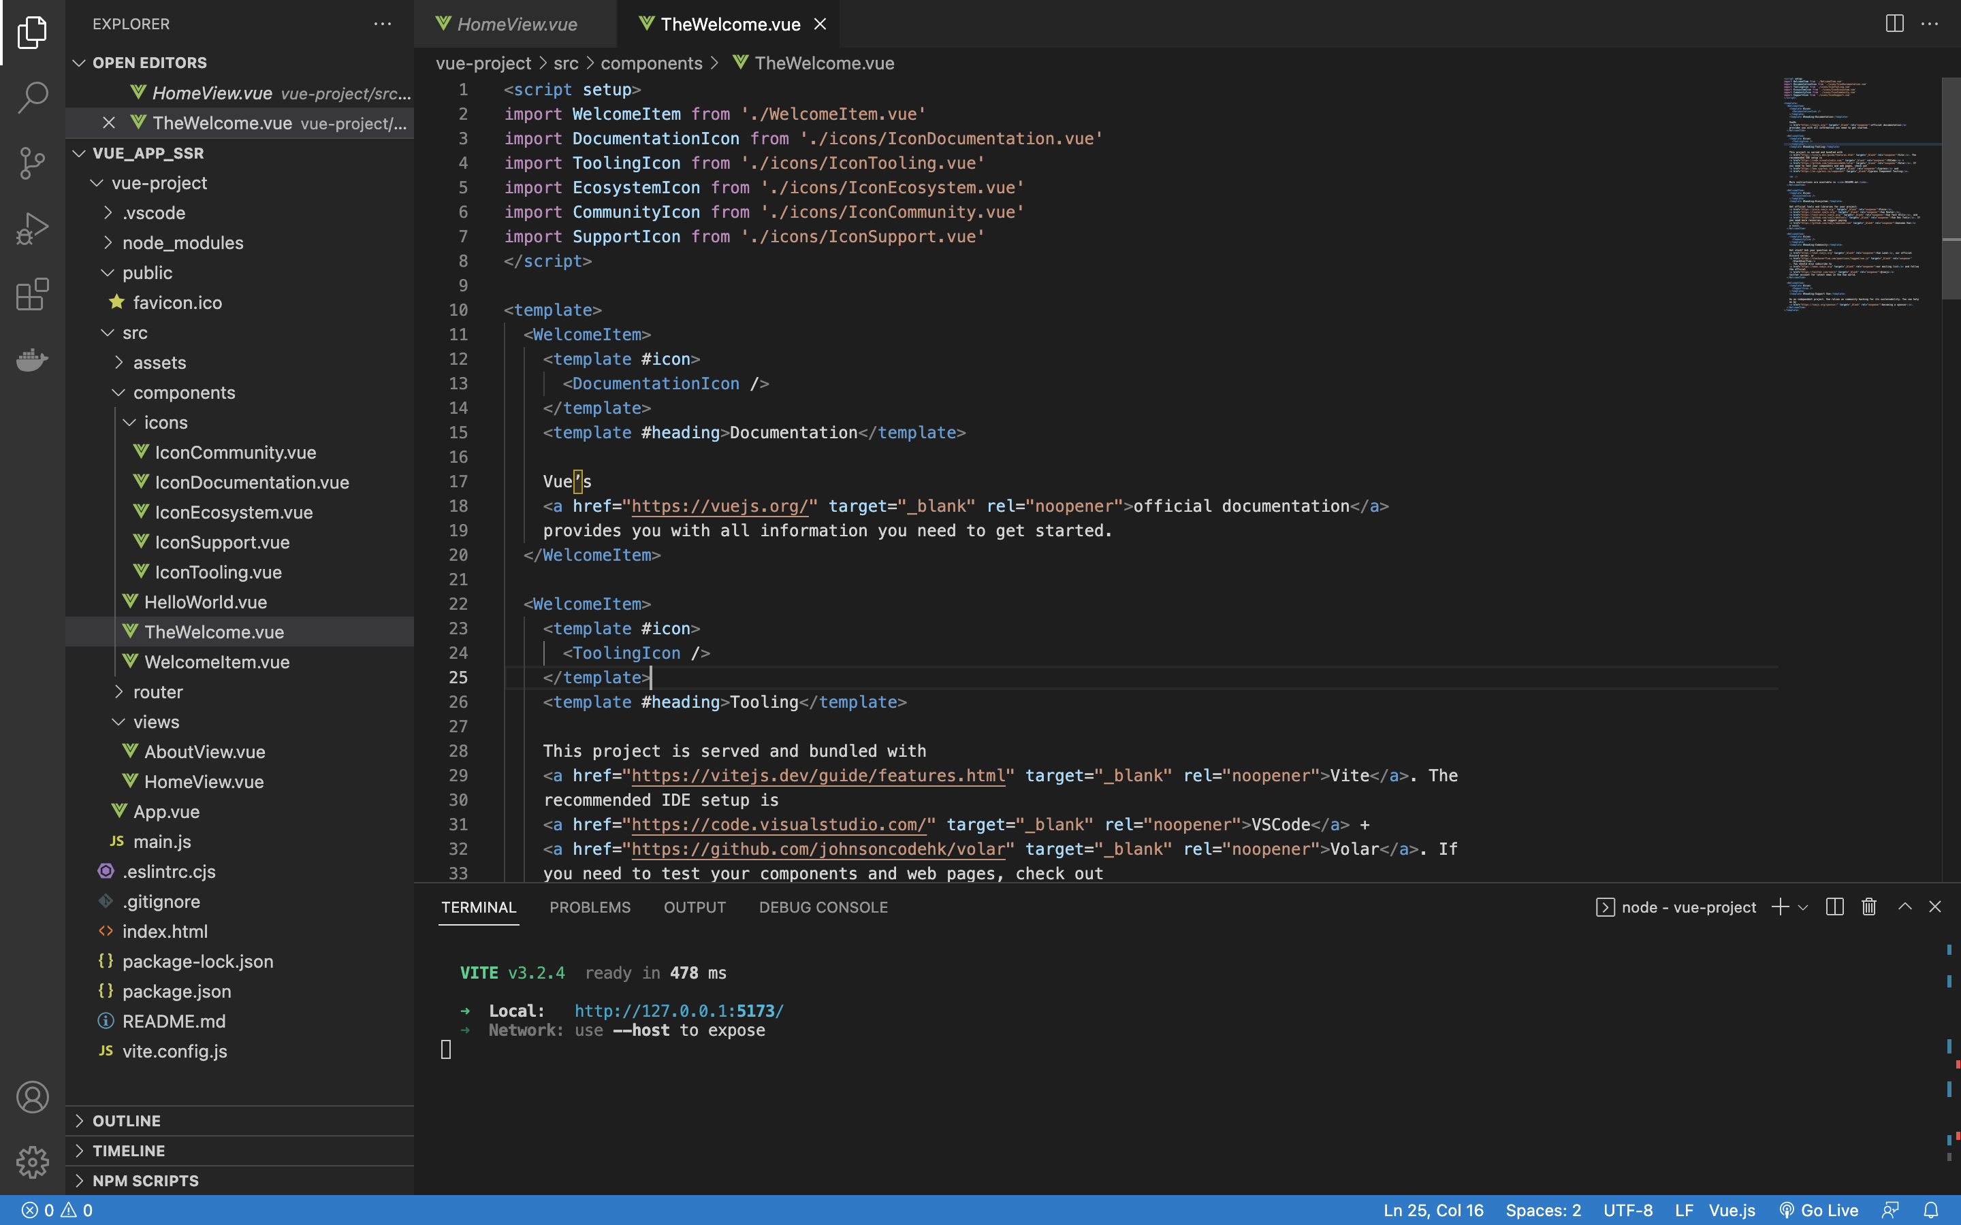Image resolution: width=1961 pixels, height=1225 pixels.
Task: Open the Run and Debug view
Action: (33, 229)
